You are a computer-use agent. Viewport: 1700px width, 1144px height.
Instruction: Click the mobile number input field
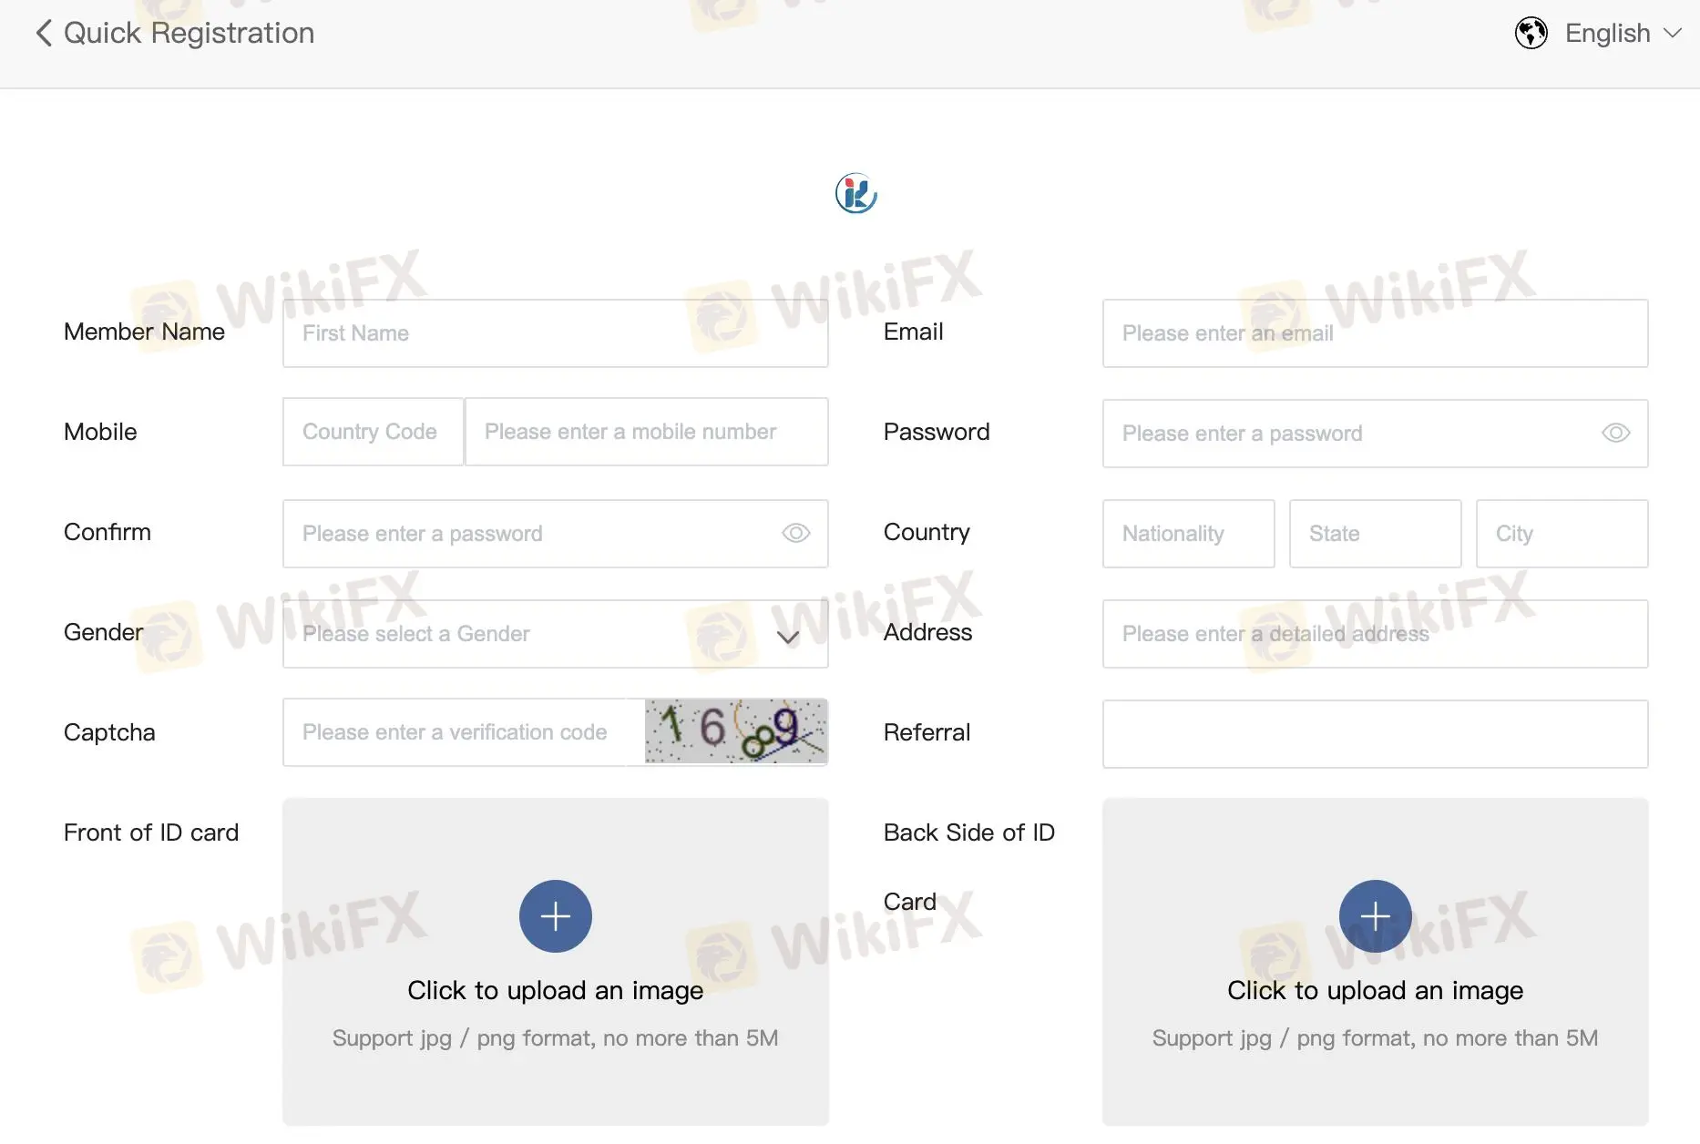tap(646, 432)
